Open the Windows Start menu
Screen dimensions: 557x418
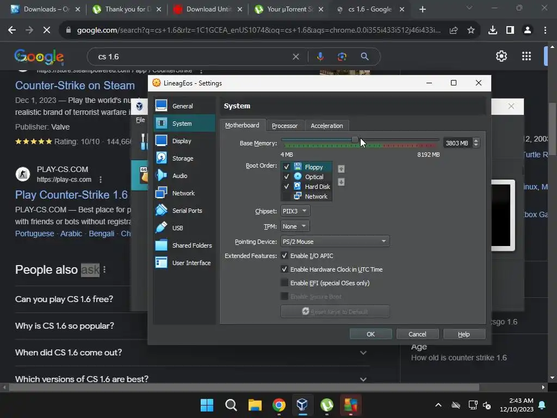[x=207, y=405]
